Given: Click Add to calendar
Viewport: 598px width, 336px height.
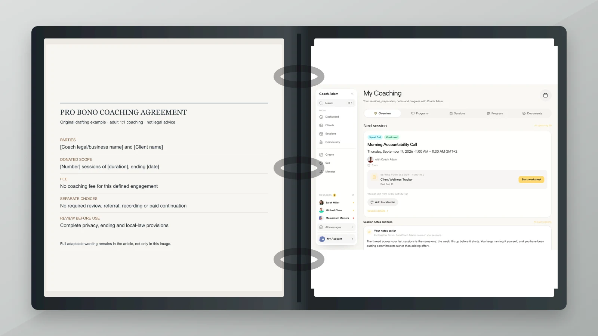Looking at the screenshot, I should point(383,202).
